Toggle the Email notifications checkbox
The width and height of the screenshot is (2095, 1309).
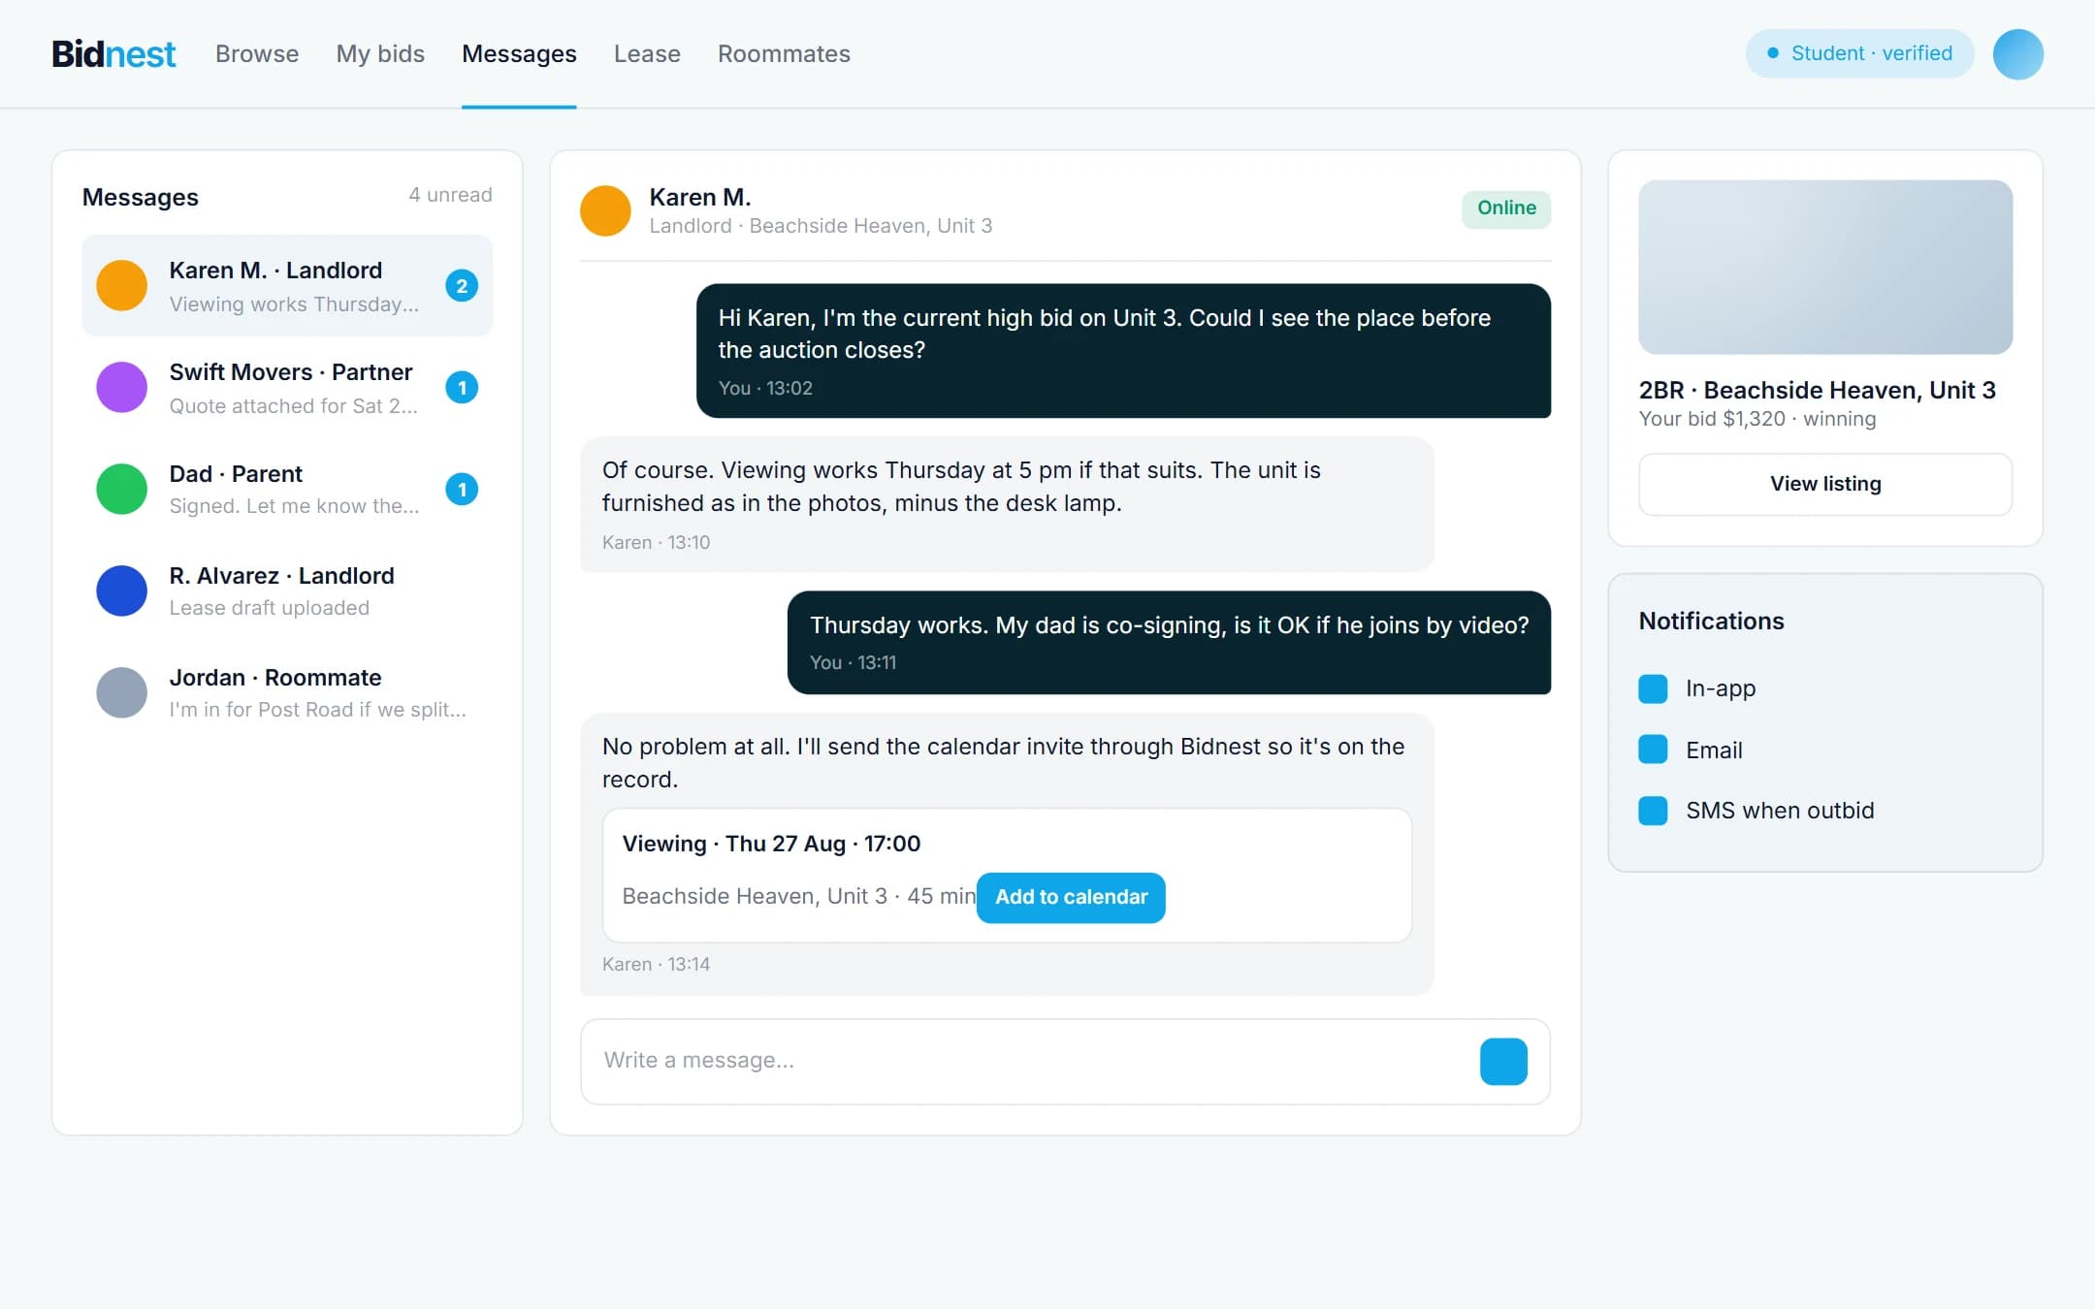pyautogui.click(x=1653, y=750)
